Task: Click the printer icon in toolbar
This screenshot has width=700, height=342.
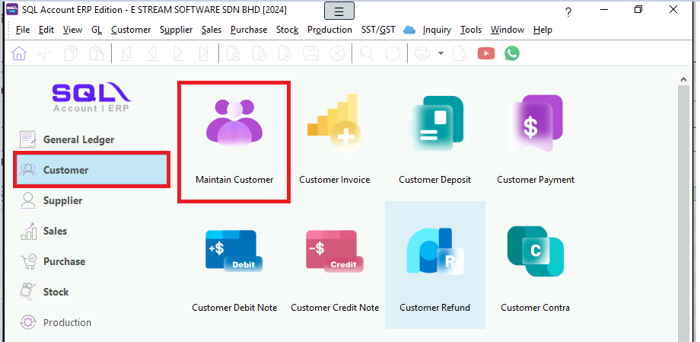Action: tap(422, 53)
